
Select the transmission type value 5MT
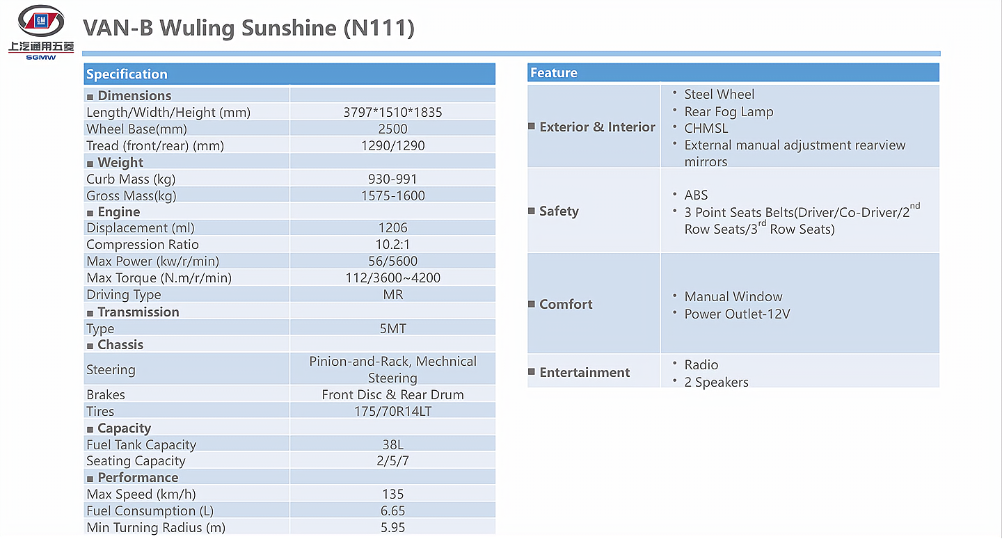pos(393,328)
